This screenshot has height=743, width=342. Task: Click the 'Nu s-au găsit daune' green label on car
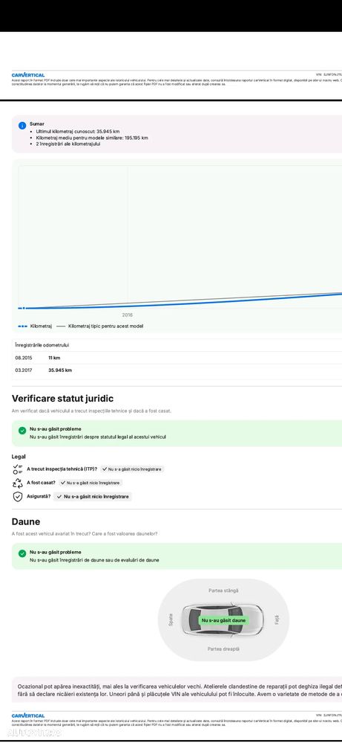click(x=223, y=620)
